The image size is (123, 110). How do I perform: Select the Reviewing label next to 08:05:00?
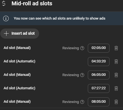[71, 102]
